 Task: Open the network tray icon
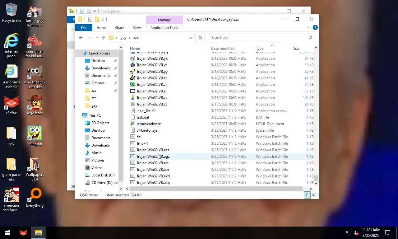(x=349, y=233)
